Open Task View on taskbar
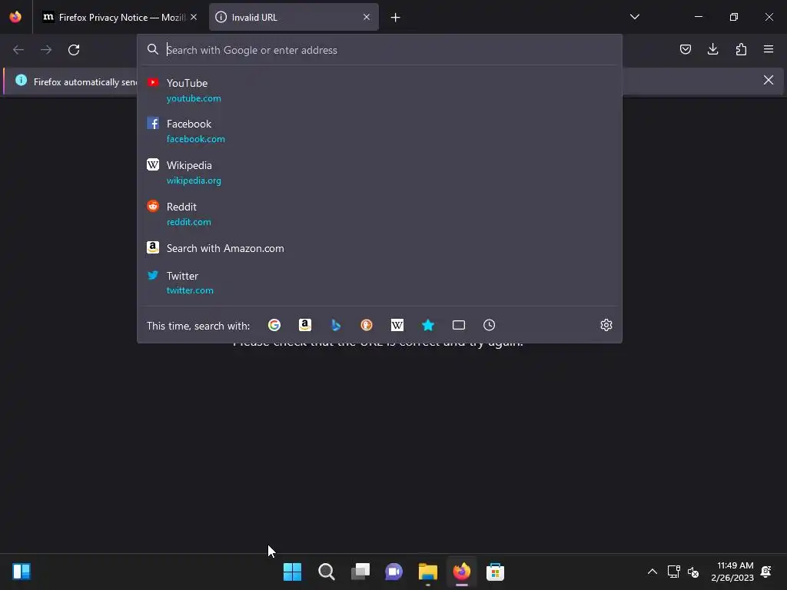The width and height of the screenshot is (787, 590). click(360, 572)
